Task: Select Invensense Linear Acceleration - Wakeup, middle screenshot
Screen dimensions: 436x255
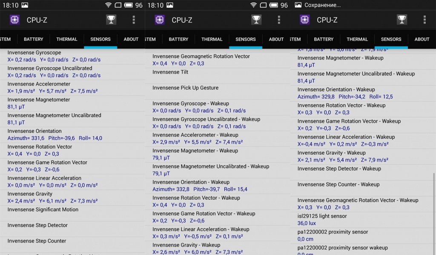Action: (x=218, y=233)
